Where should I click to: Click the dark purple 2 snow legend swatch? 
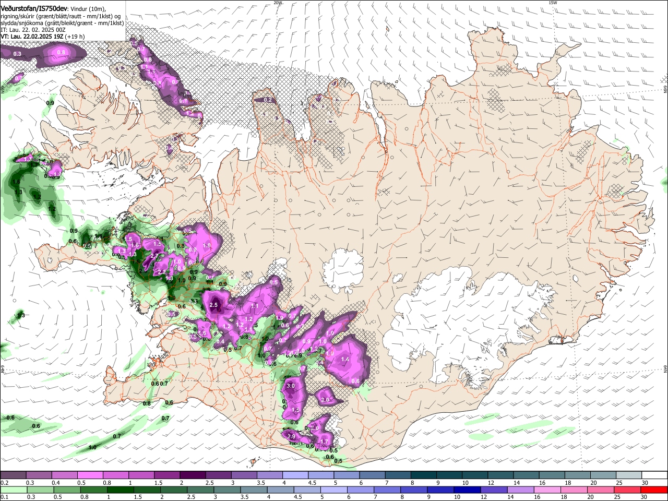[x=192, y=475]
